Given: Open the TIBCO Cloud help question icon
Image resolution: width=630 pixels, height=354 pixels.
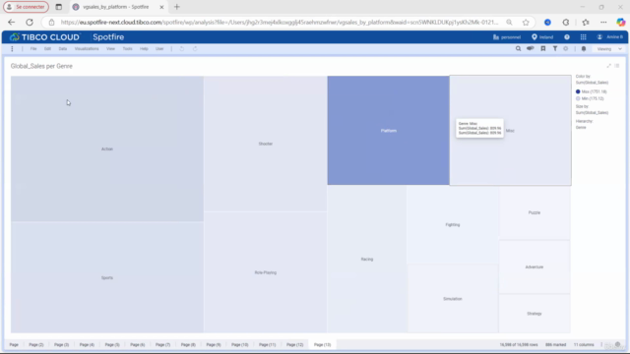Looking at the screenshot, I should [x=567, y=37].
